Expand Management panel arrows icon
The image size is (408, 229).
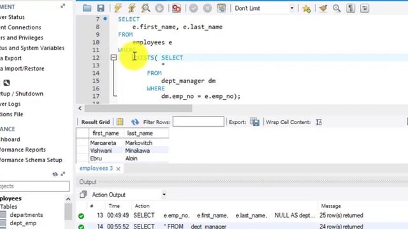click(62, 6)
